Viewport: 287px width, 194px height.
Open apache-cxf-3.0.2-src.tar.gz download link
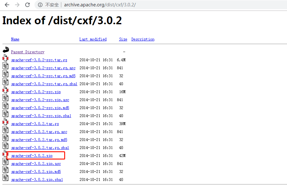(39, 60)
